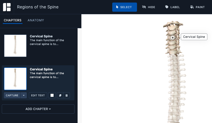
Task: Click the Capture button
Action: point(12,95)
